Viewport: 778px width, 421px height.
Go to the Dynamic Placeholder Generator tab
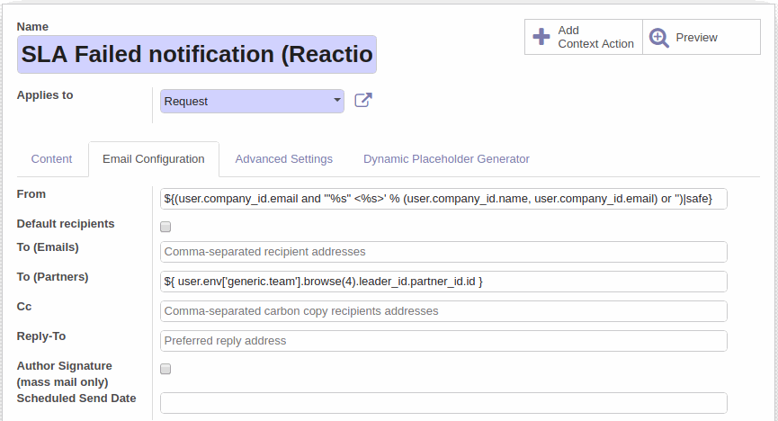(446, 159)
